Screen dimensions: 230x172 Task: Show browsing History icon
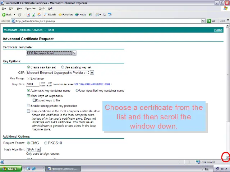tap(91, 15)
